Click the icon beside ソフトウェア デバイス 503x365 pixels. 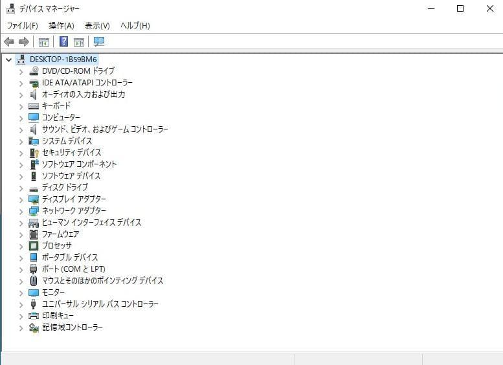click(34, 176)
